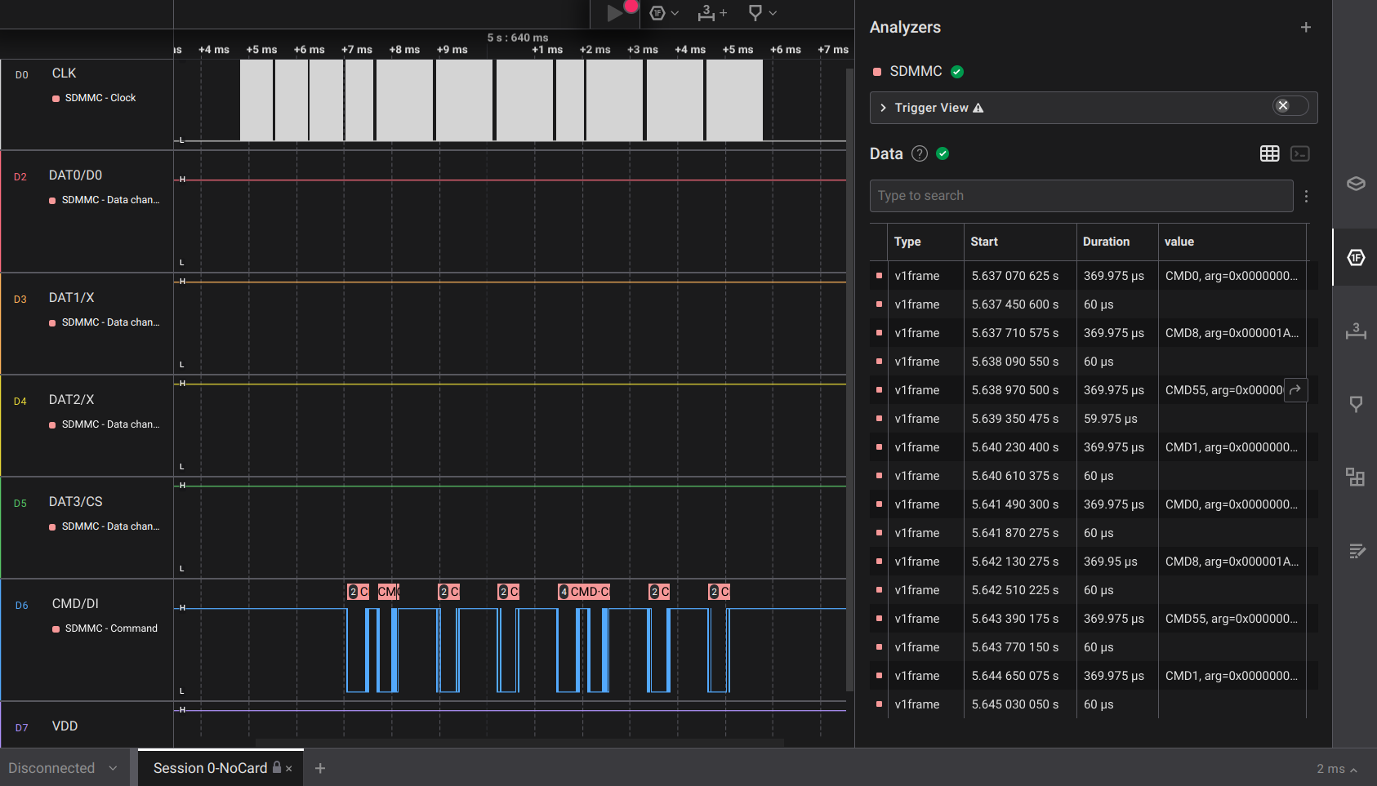Focus the Type to search field
The height and width of the screenshot is (786, 1377).
click(x=1081, y=196)
